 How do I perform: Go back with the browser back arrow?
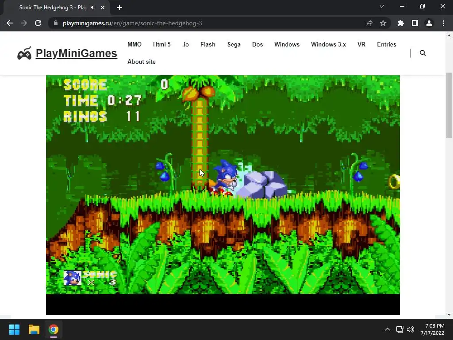tap(10, 23)
